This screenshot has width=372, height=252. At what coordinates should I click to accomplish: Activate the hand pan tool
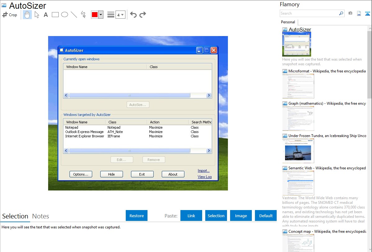coord(27,15)
